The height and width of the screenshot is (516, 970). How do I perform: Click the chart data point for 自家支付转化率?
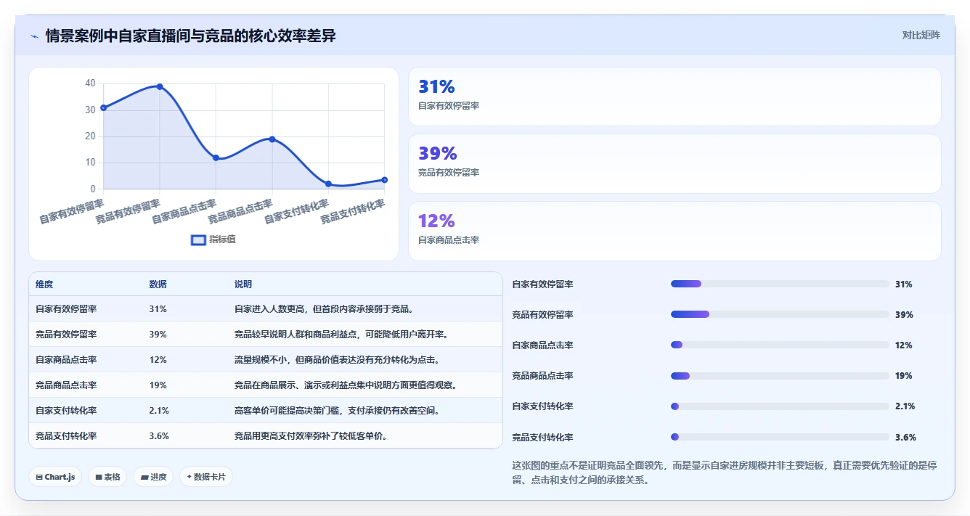pyautogui.click(x=328, y=184)
